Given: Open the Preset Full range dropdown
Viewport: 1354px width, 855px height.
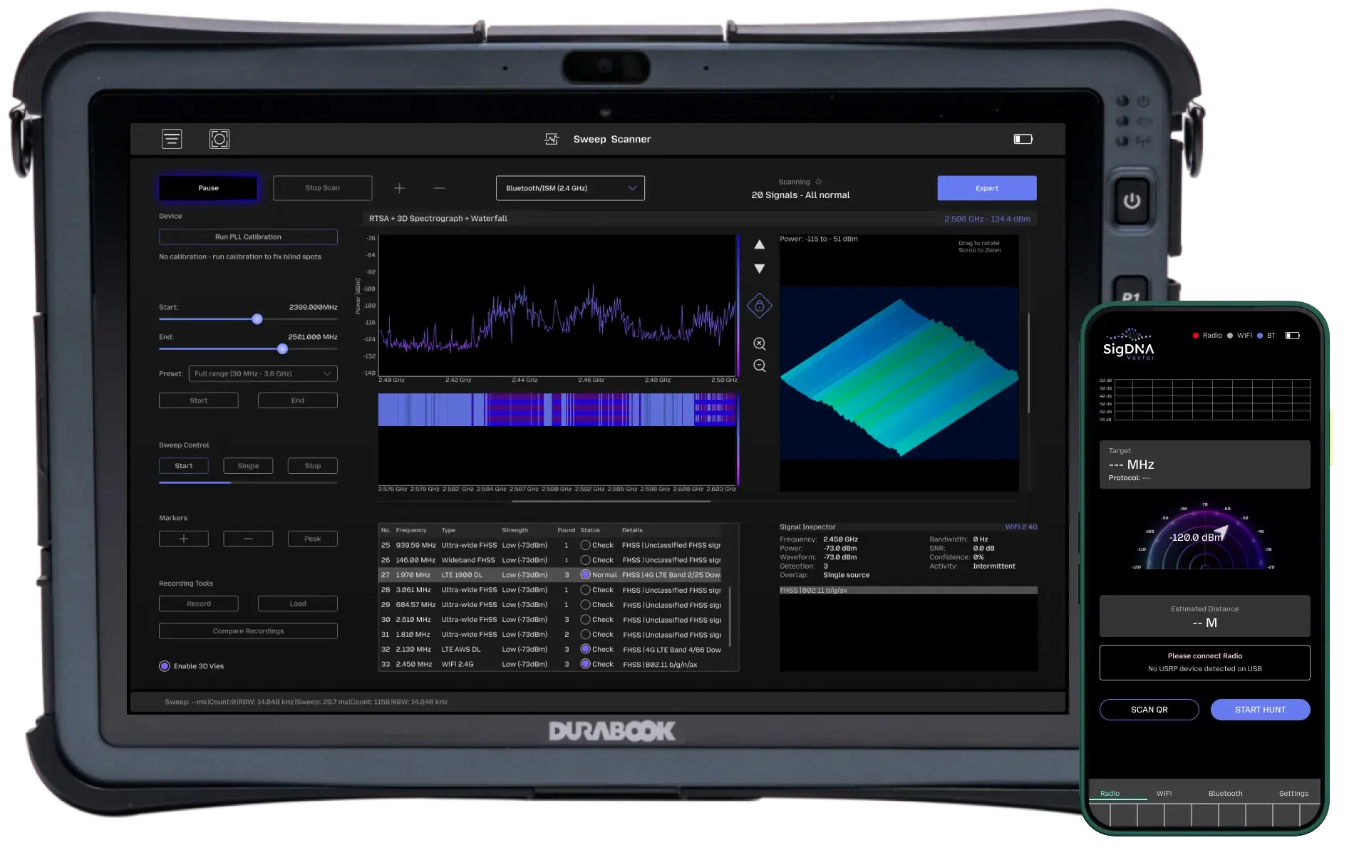Looking at the screenshot, I should 263,373.
